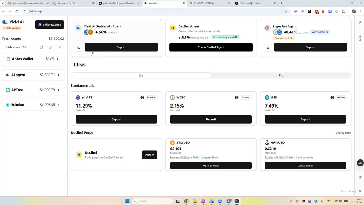Switch Ideas view to Pro
364x205 pixels.
(x=281, y=75)
